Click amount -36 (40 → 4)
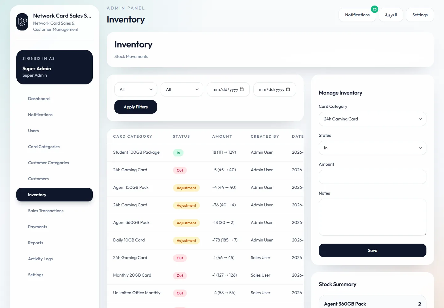444x308 pixels. coord(224,205)
